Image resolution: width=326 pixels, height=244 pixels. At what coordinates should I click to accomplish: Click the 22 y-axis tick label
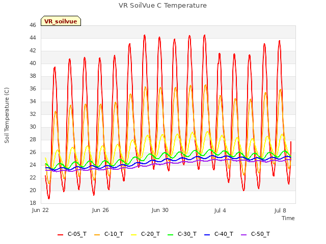point(33,177)
